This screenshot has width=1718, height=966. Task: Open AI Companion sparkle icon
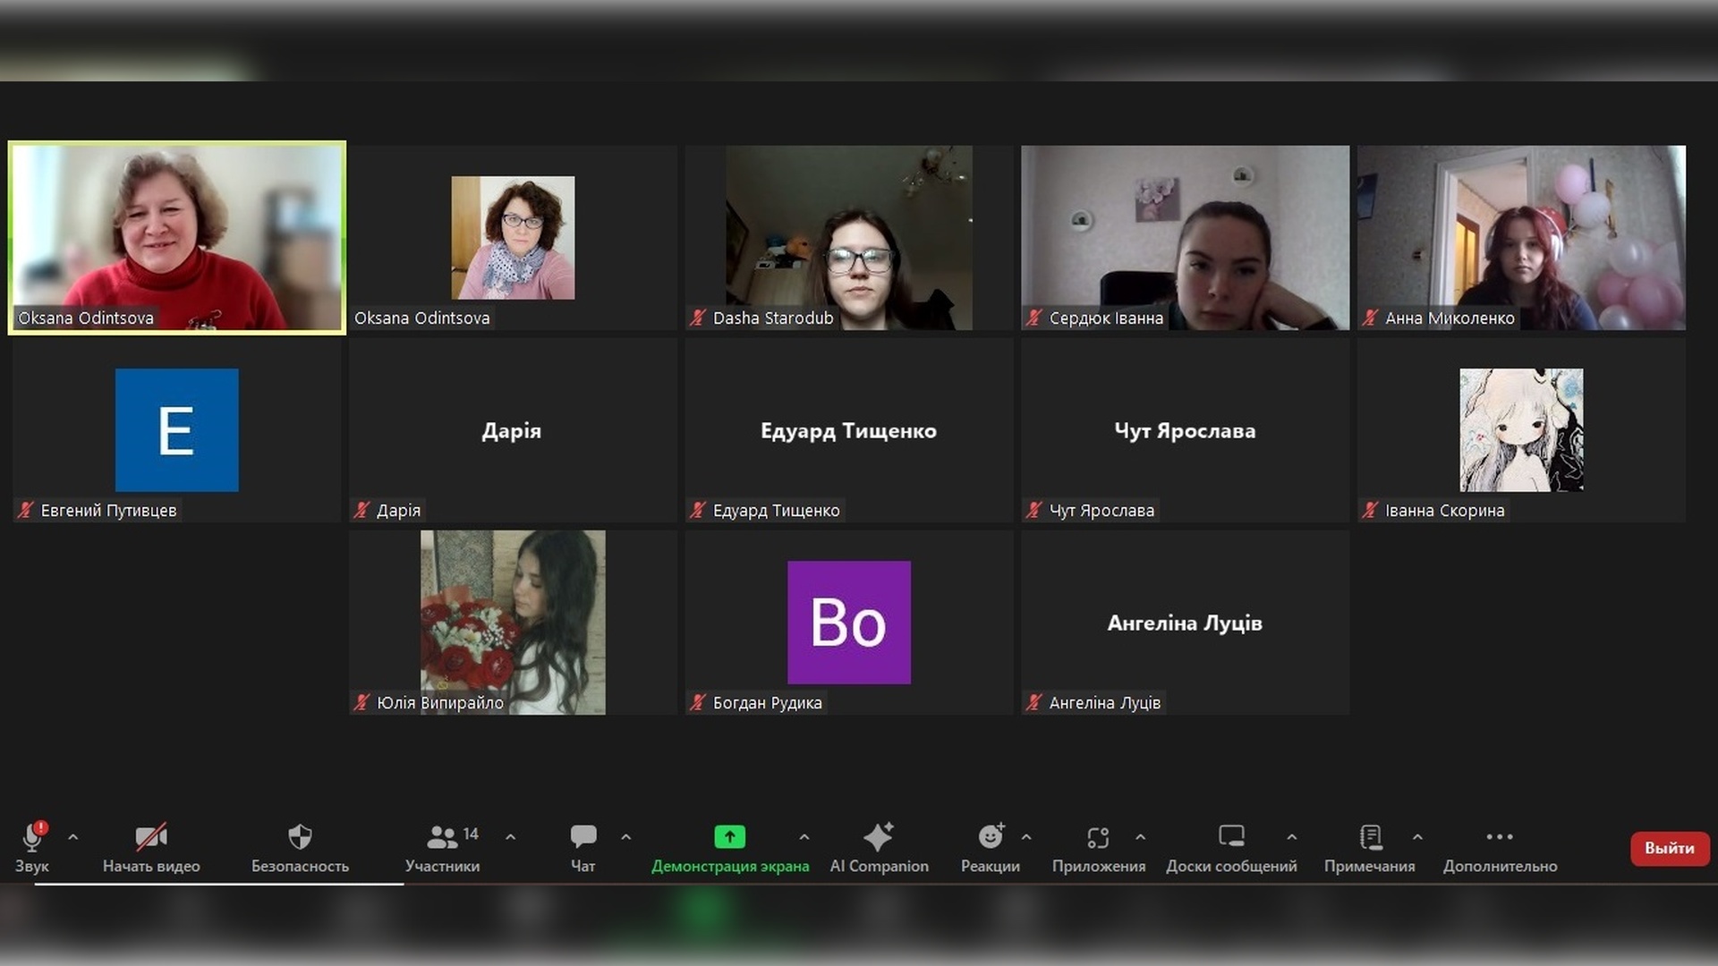879,836
